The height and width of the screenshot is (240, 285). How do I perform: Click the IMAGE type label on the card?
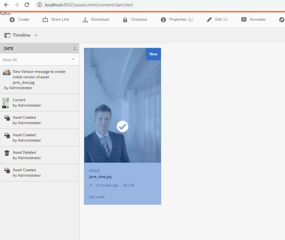coord(94,171)
